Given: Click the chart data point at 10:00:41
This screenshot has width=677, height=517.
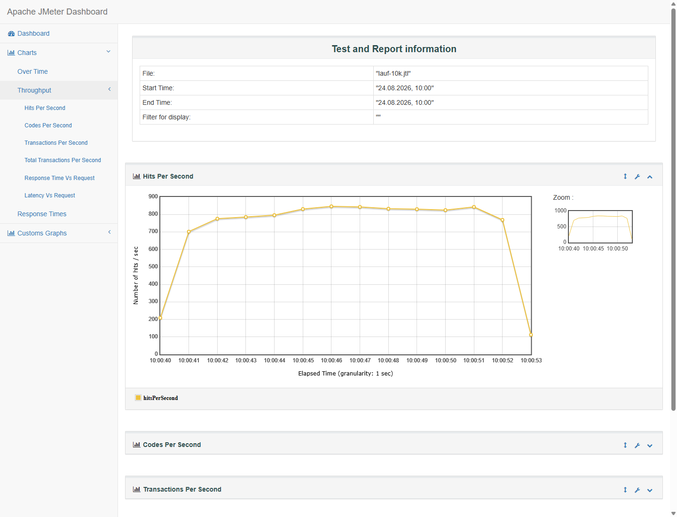Looking at the screenshot, I should [189, 232].
